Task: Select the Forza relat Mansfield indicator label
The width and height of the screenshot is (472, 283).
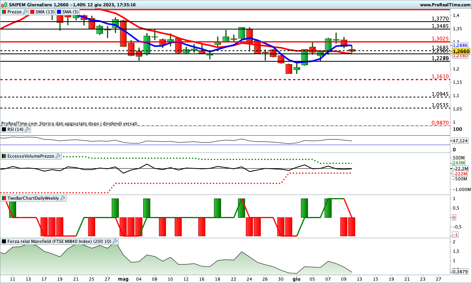Action: click(x=59, y=241)
